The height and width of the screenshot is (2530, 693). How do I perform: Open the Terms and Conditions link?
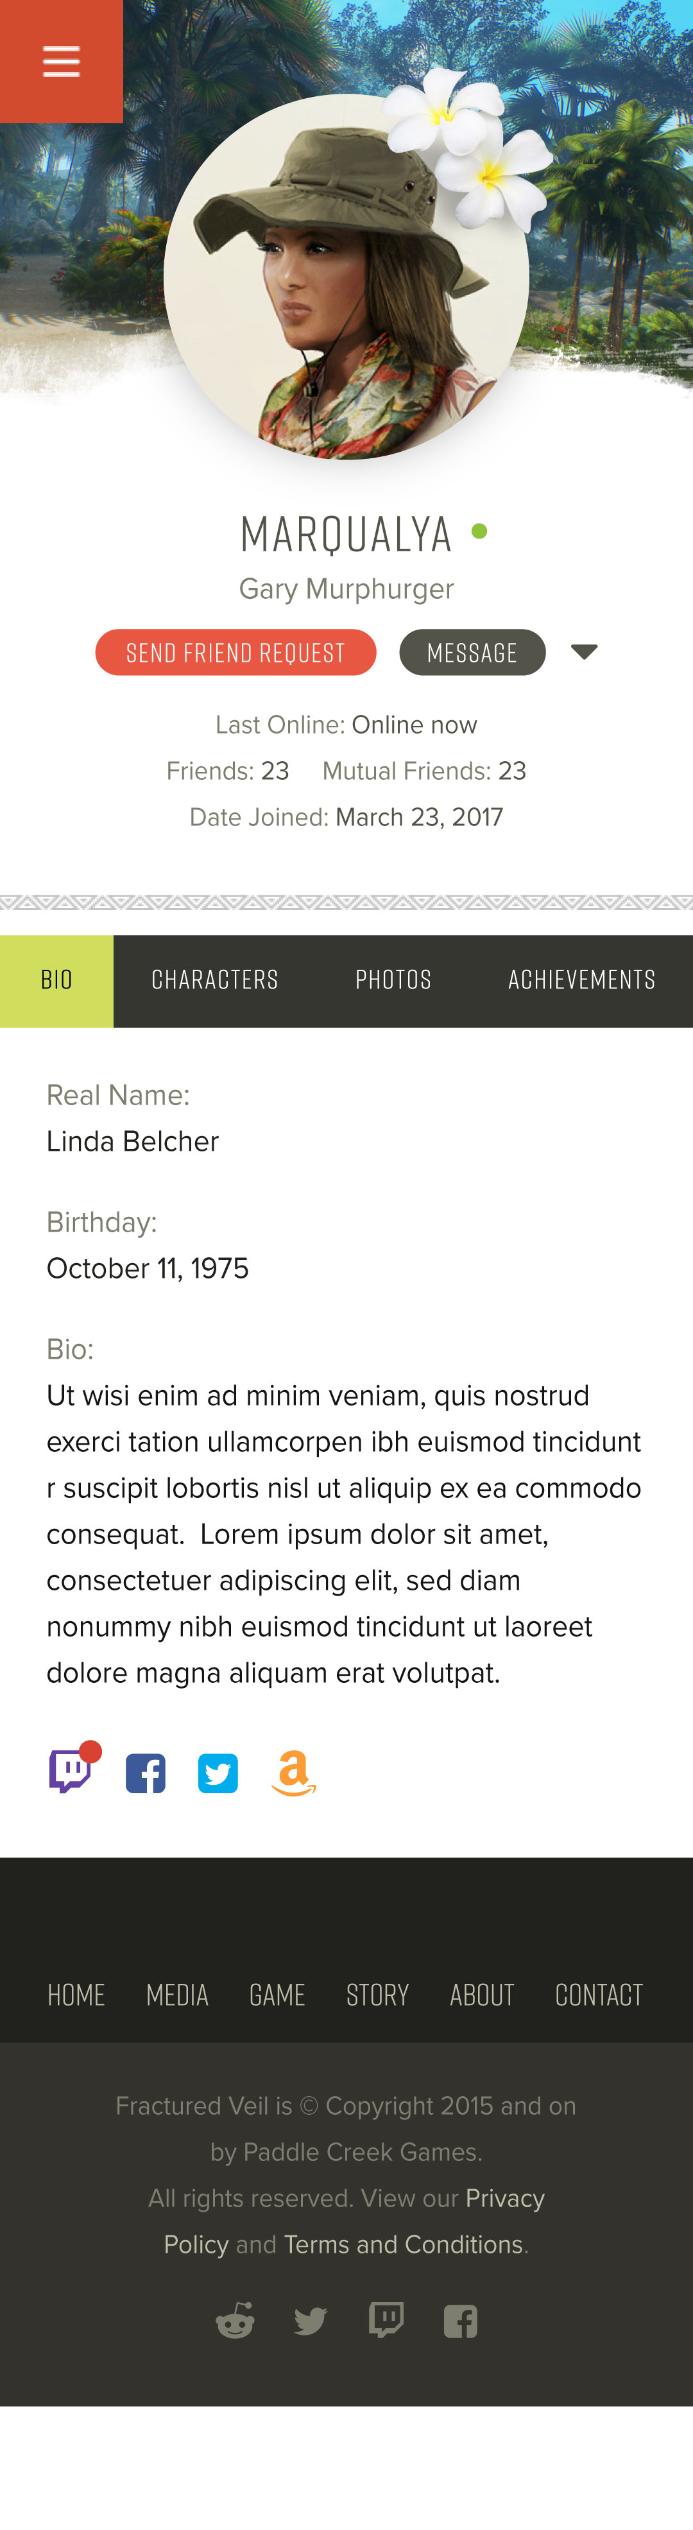404,2244
